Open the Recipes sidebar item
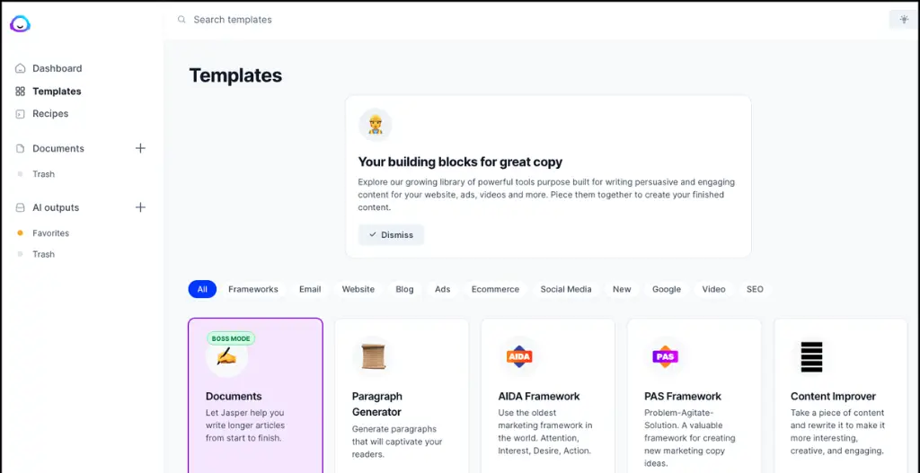Viewport: 920px width, 473px height. point(50,114)
